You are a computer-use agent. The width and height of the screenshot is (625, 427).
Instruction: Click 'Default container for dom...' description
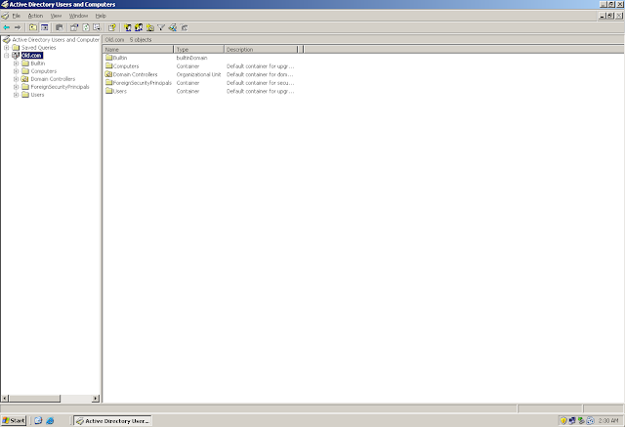click(x=260, y=74)
